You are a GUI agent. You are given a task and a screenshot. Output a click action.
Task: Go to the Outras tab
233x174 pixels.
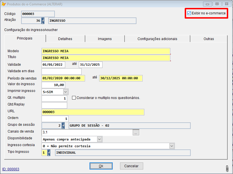[x=209, y=39]
